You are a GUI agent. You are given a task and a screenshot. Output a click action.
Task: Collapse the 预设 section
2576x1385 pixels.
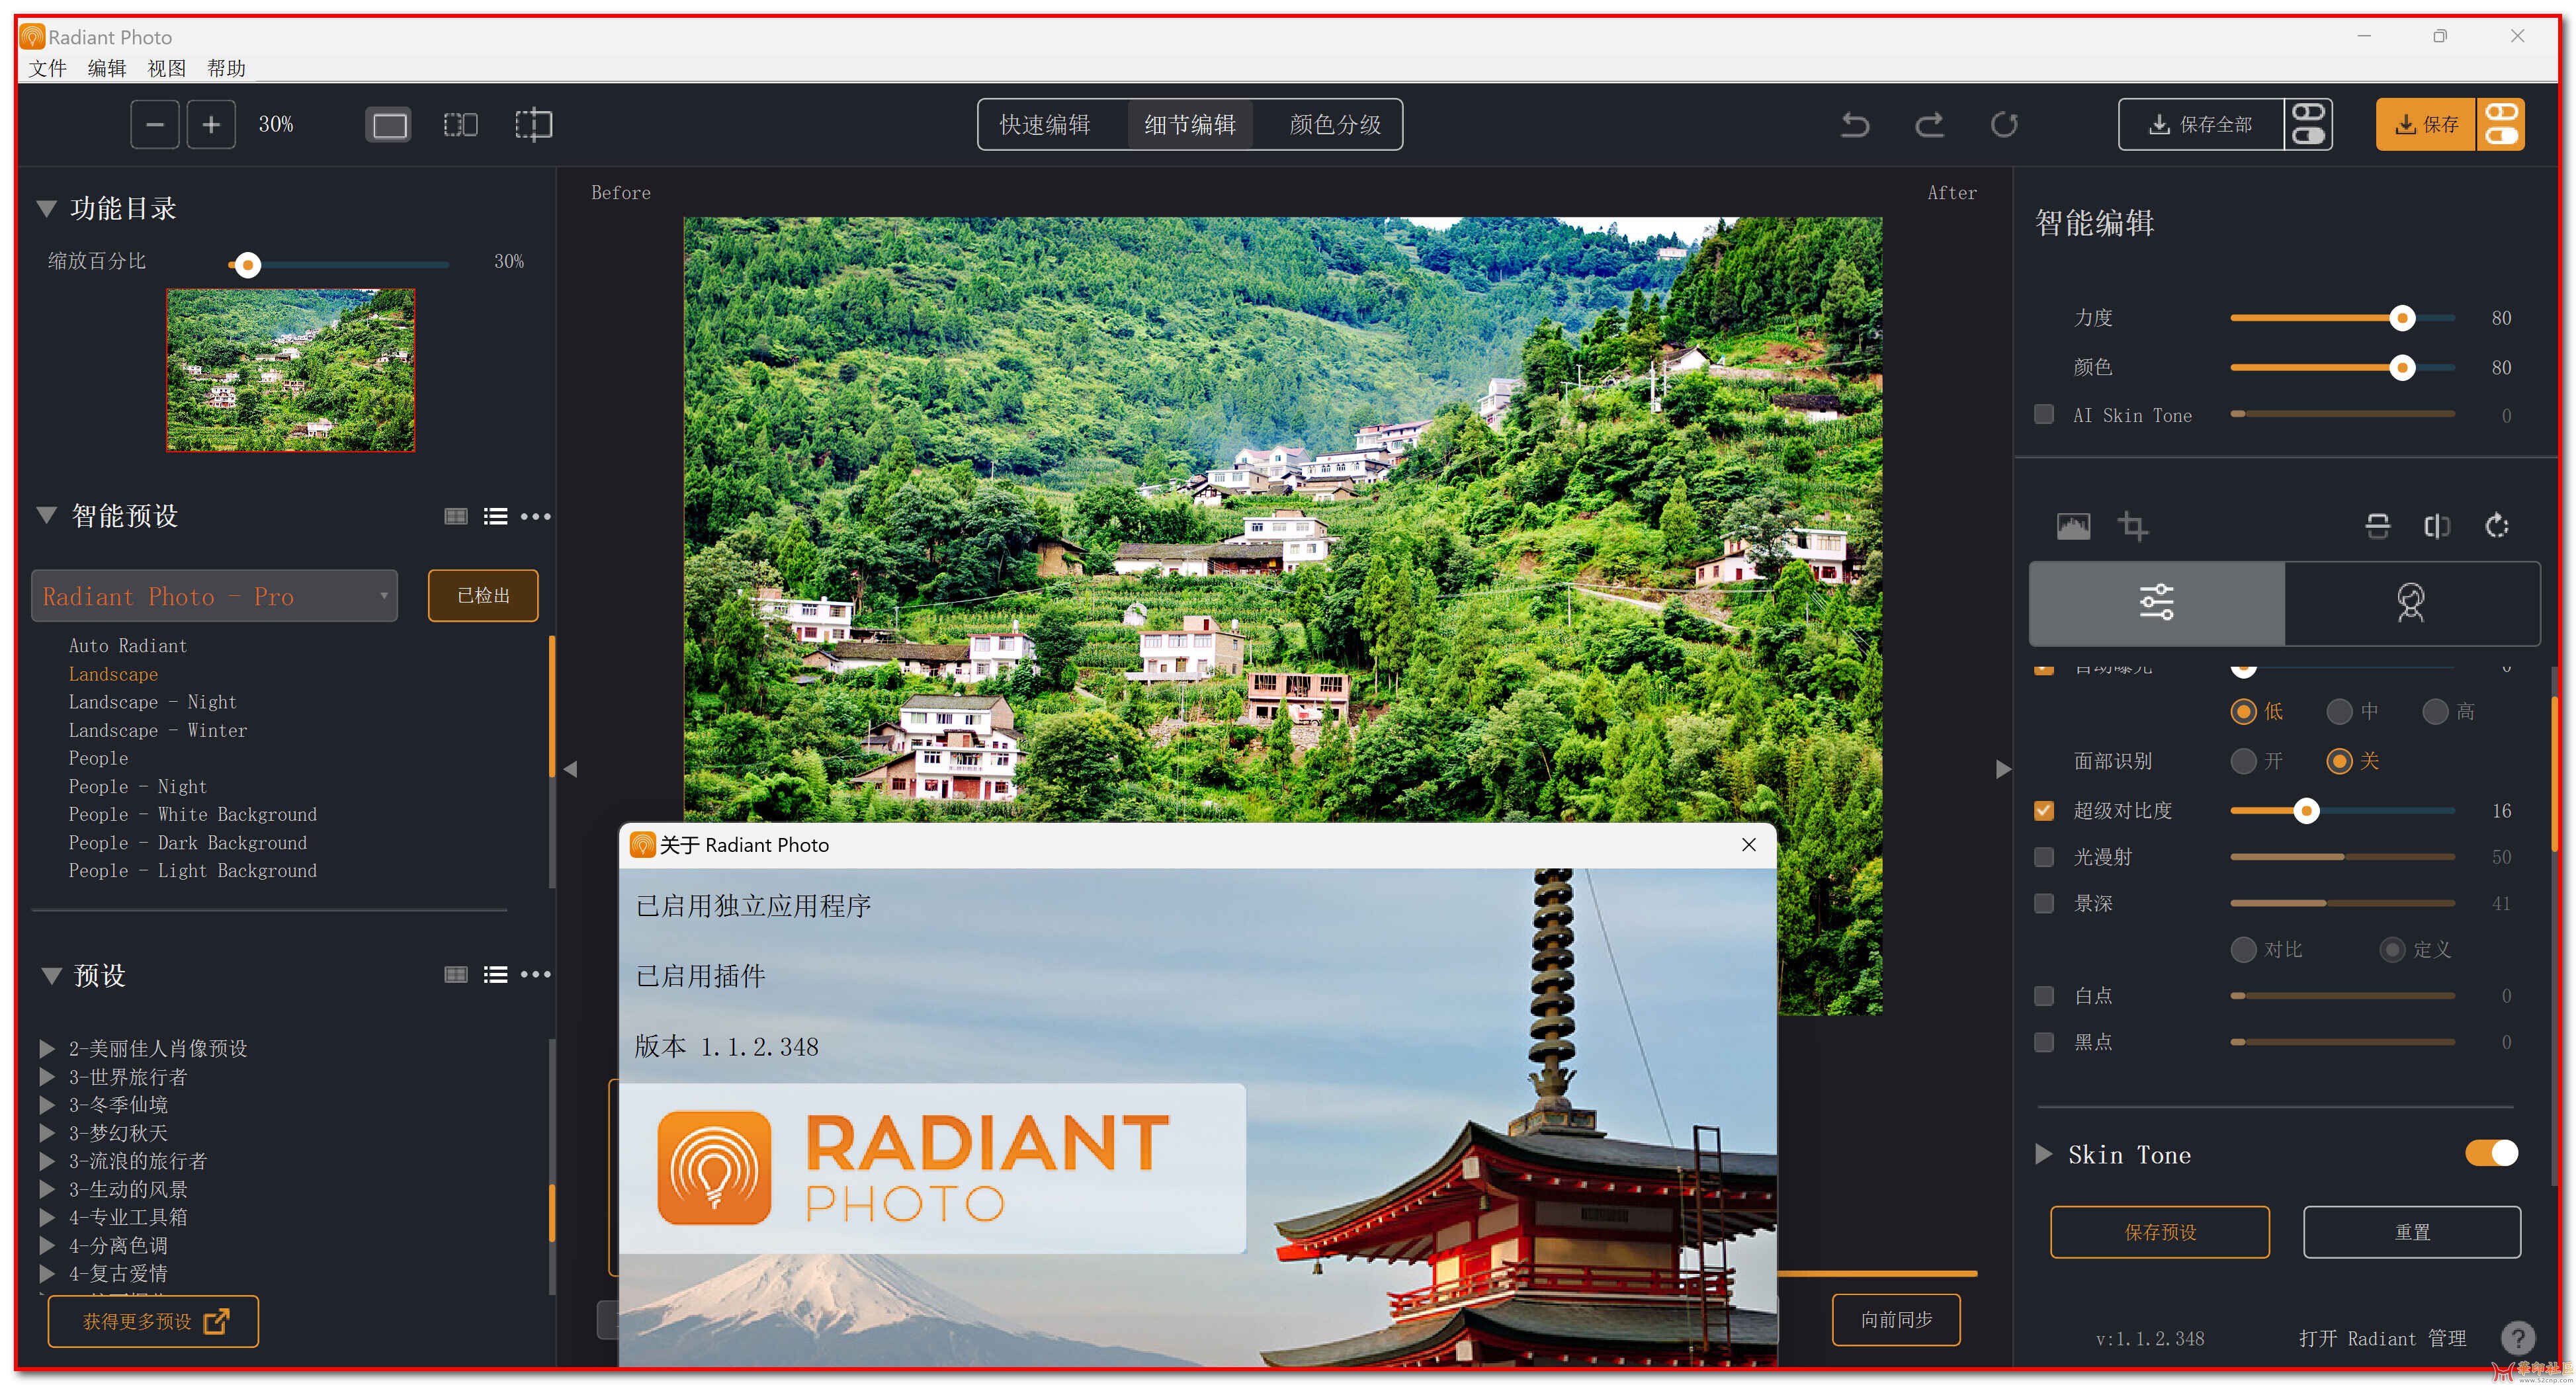point(51,976)
